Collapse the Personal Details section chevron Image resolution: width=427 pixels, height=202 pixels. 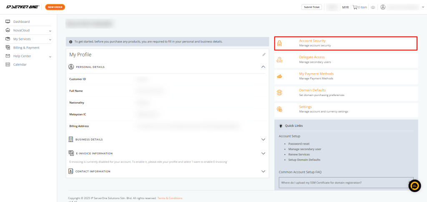[x=263, y=67]
